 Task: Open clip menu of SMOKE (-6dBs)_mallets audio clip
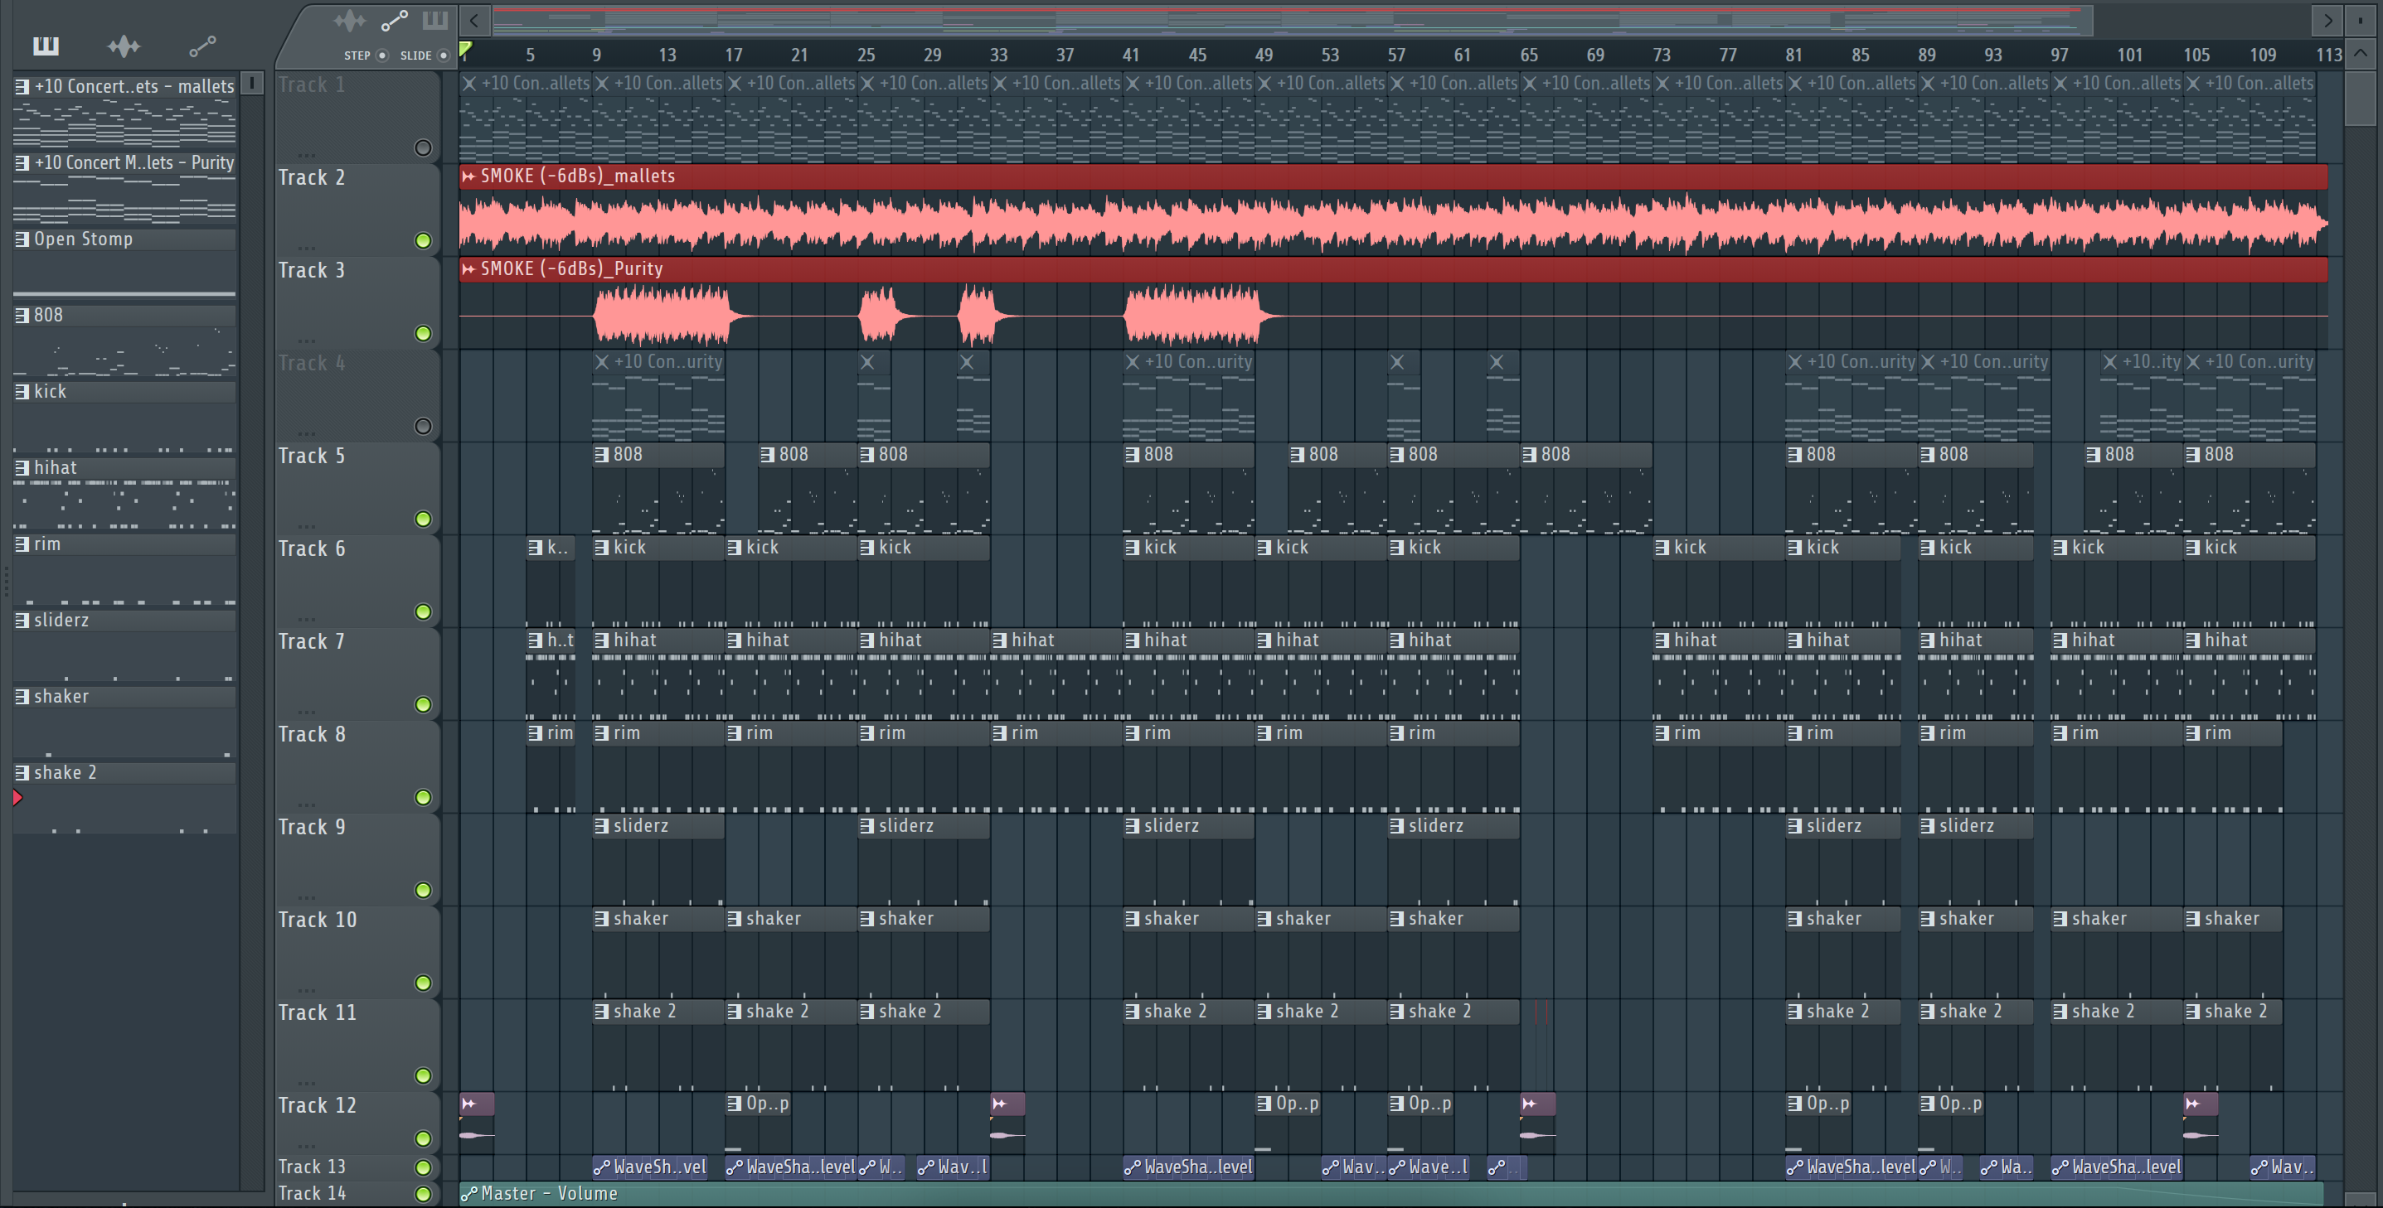(x=469, y=176)
